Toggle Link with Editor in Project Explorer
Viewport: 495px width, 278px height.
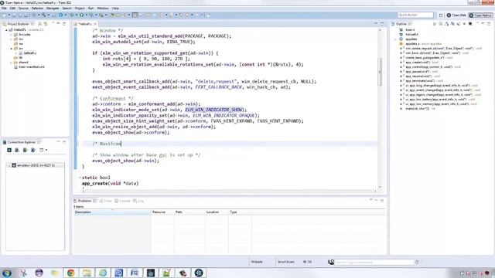(x=46, y=24)
